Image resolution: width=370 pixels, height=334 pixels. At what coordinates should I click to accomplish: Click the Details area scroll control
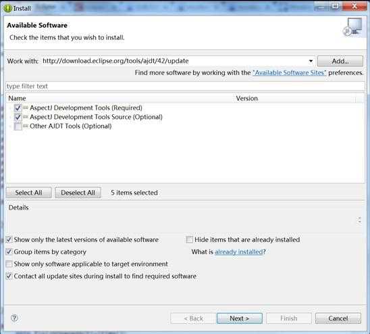point(359,220)
